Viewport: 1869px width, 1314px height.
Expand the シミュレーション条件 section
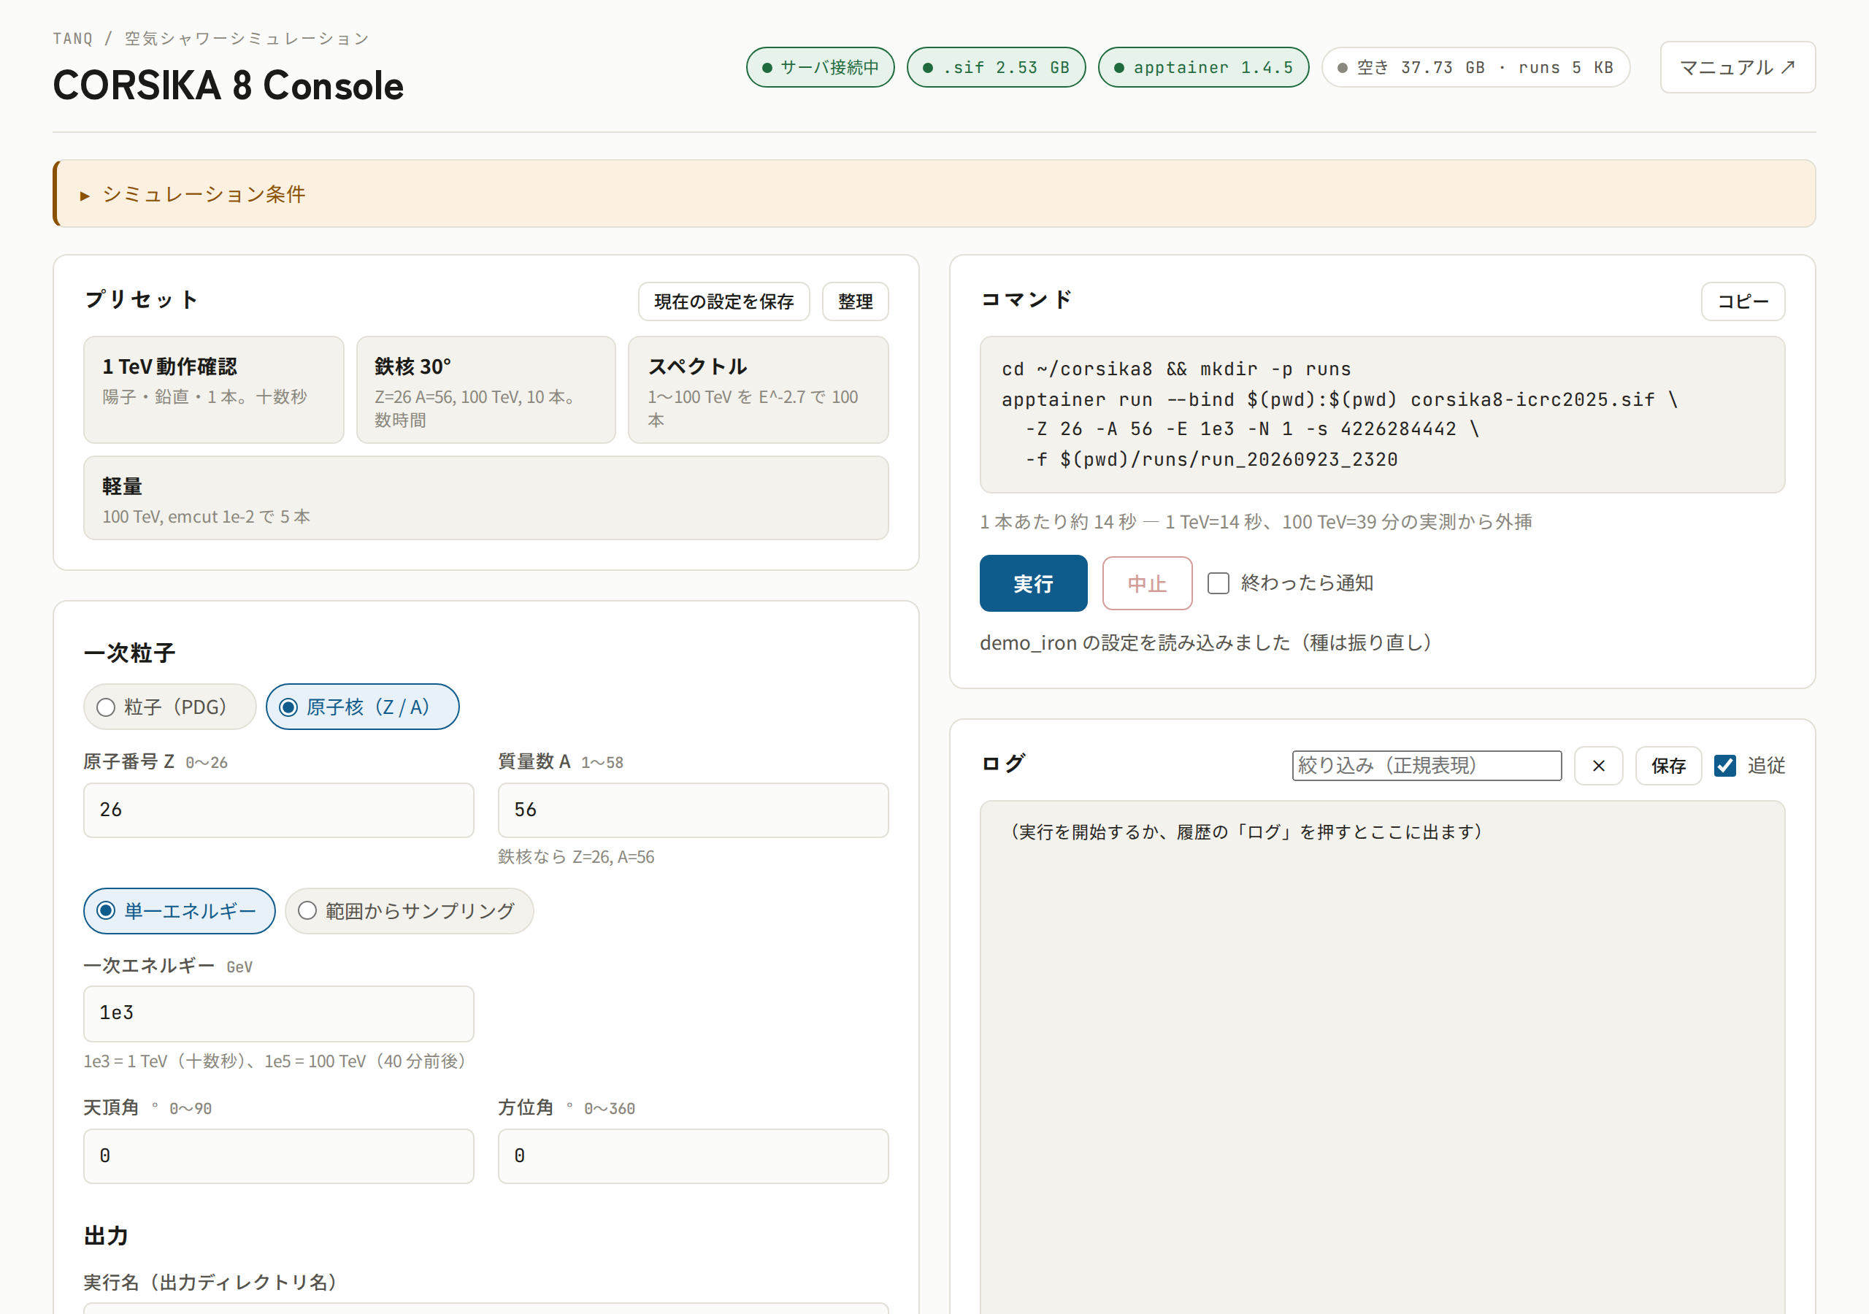click(x=934, y=193)
